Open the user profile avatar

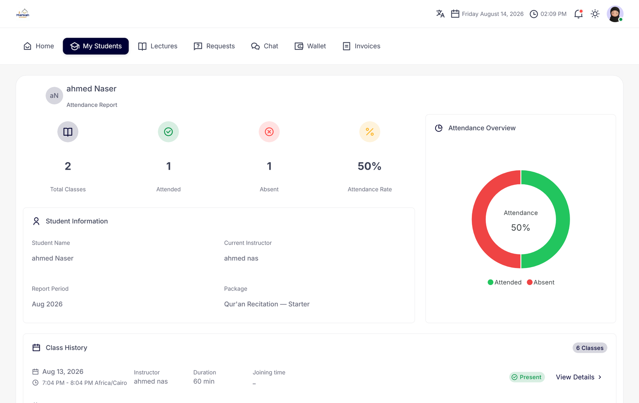point(615,14)
